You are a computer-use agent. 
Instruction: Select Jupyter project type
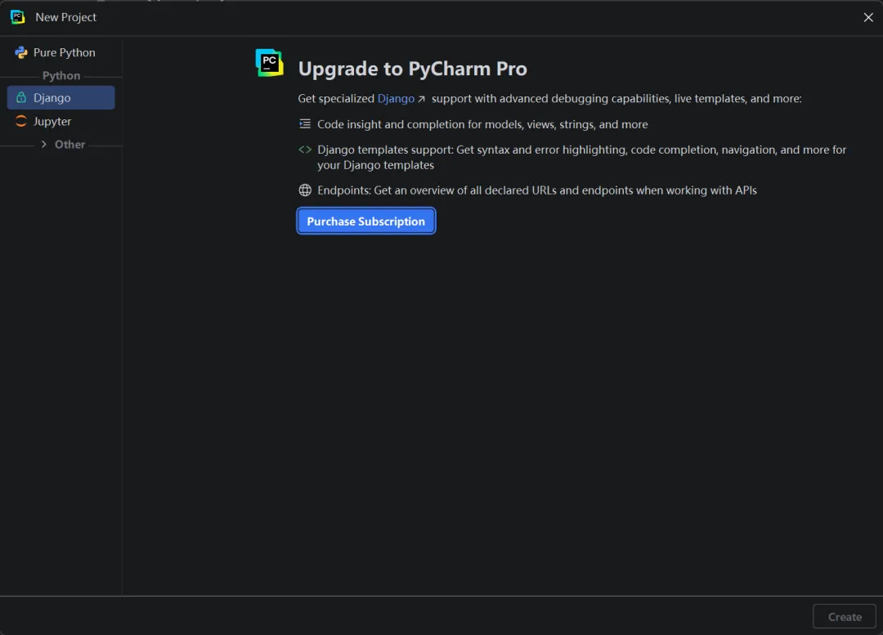point(61,121)
